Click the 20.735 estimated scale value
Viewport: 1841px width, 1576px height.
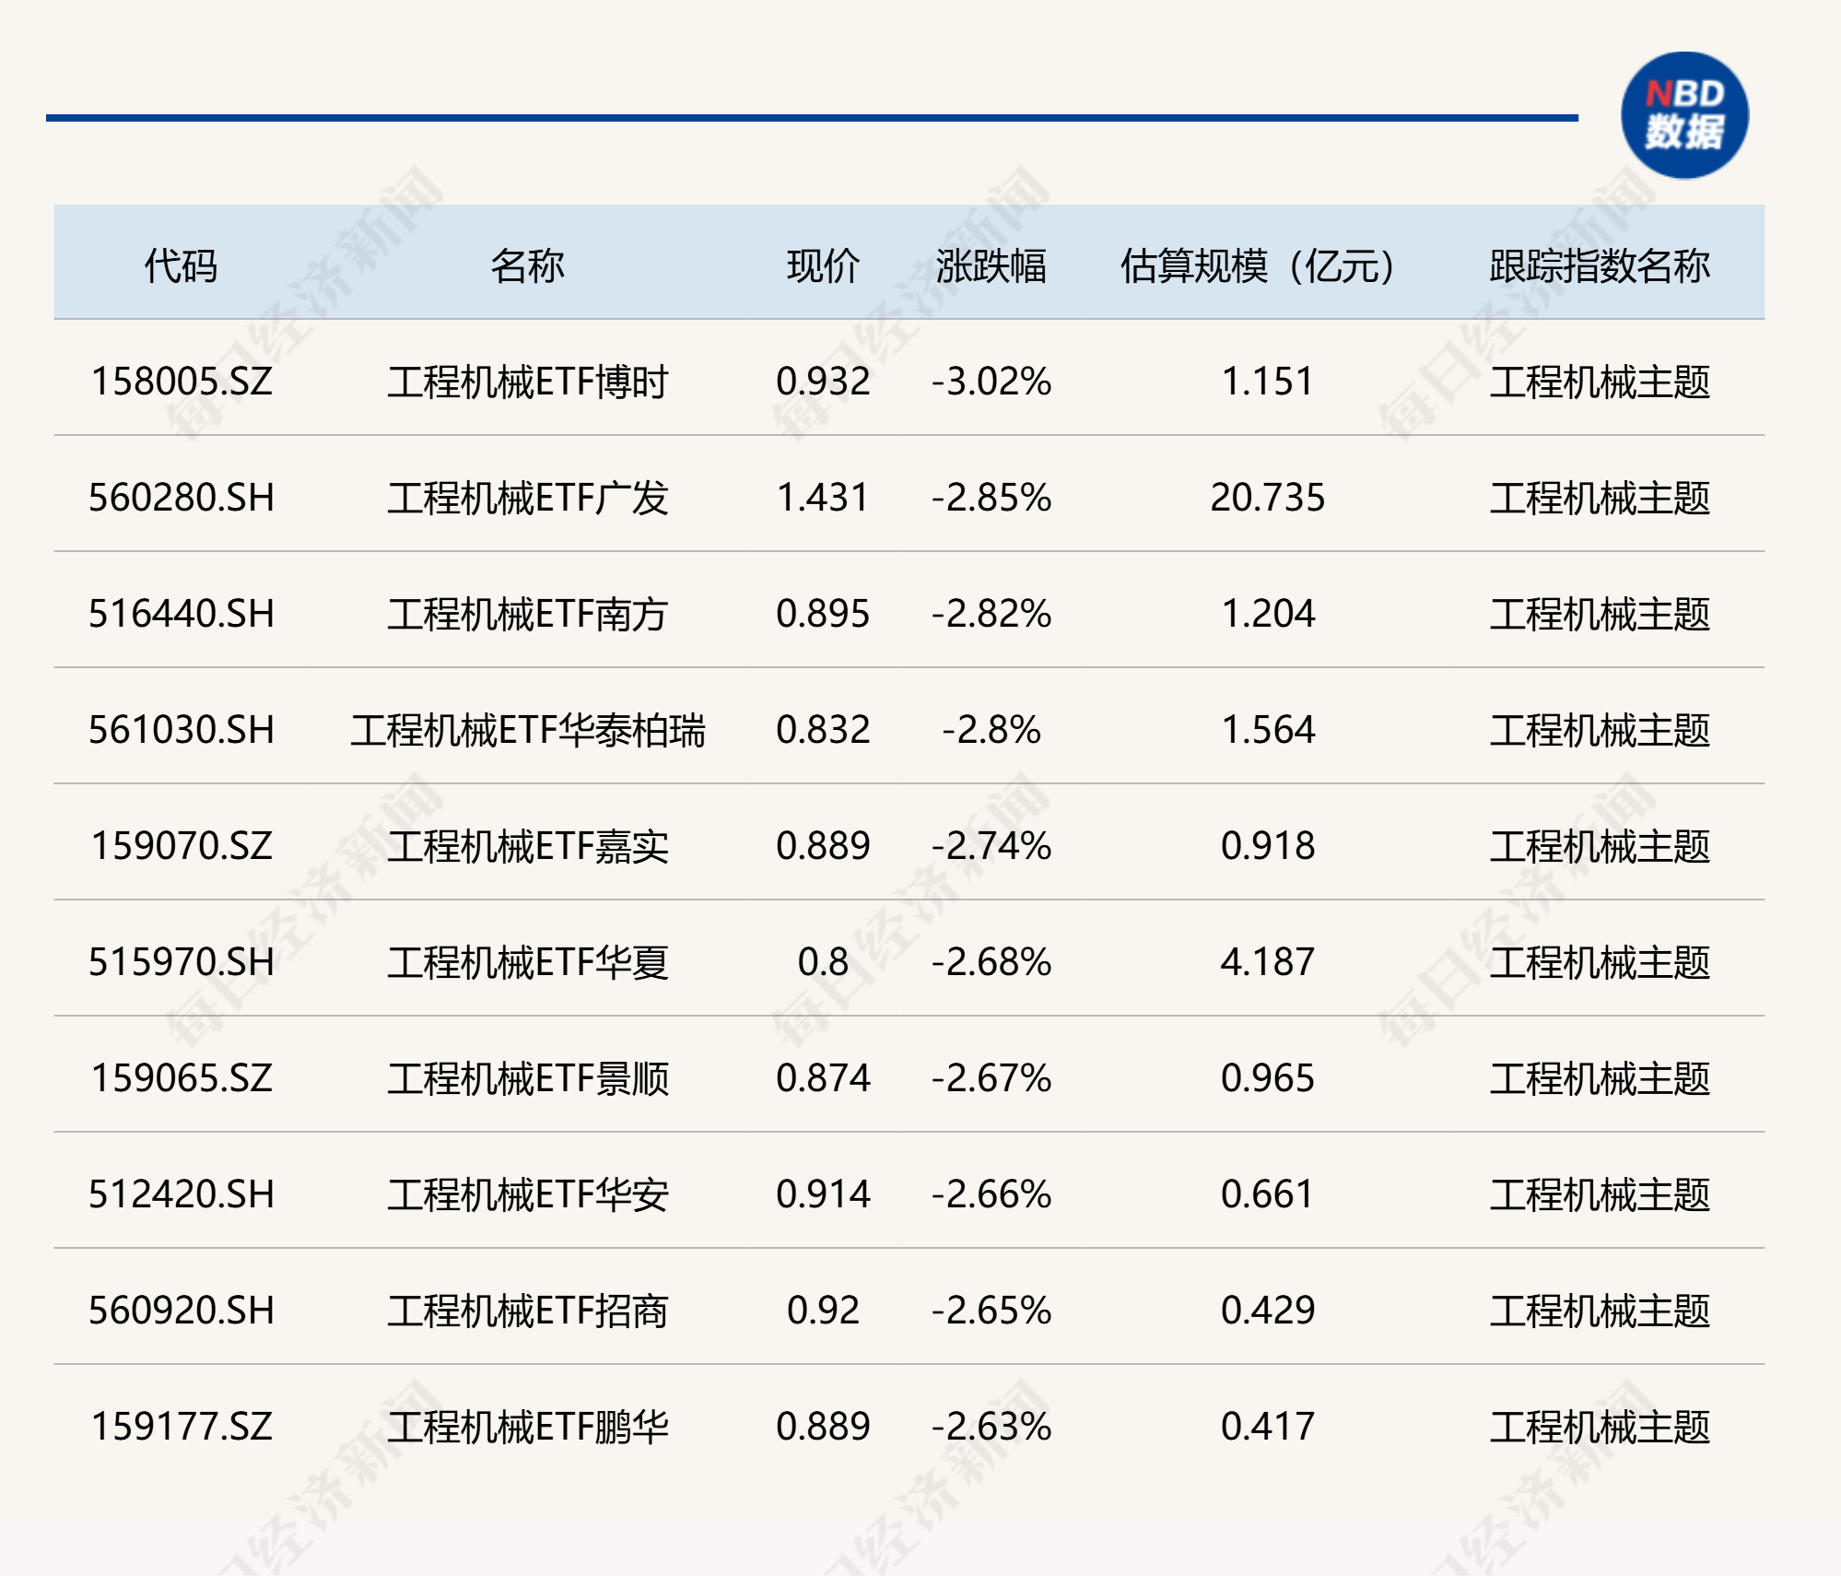click(x=1268, y=498)
